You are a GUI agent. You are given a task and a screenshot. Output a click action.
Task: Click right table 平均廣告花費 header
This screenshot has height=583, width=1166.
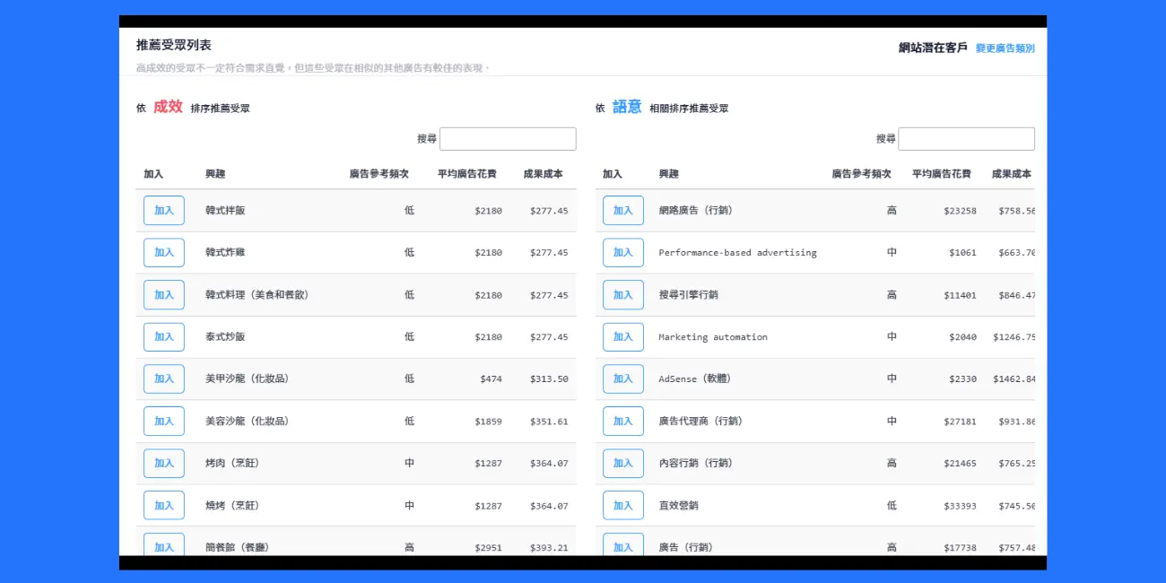(942, 174)
